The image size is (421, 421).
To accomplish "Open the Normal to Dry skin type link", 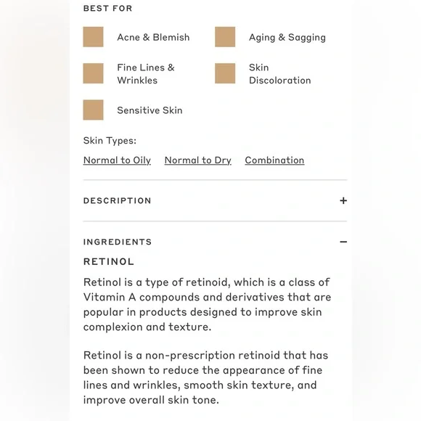I will (x=198, y=160).
